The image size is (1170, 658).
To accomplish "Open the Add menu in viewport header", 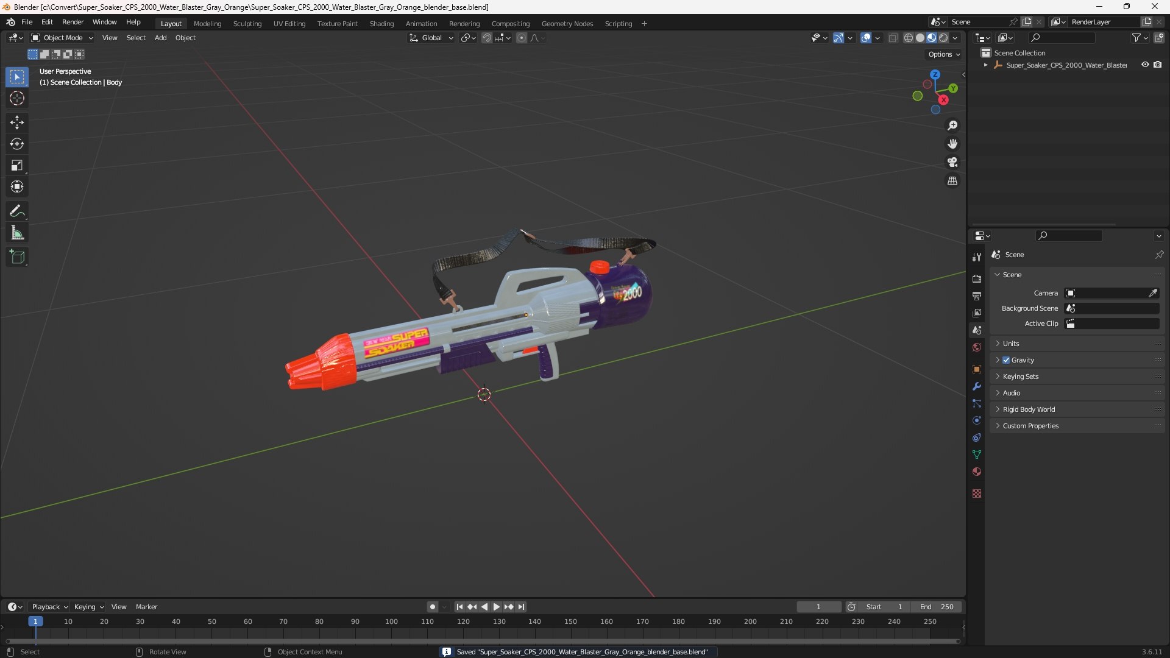I will (160, 38).
